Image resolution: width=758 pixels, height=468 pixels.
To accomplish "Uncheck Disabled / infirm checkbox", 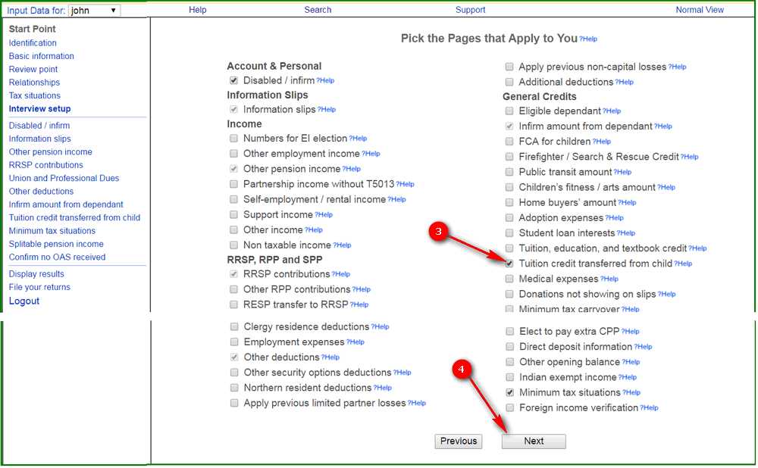I will [x=234, y=80].
